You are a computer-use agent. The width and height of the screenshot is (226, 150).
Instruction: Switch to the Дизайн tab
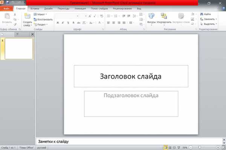[48, 8]
